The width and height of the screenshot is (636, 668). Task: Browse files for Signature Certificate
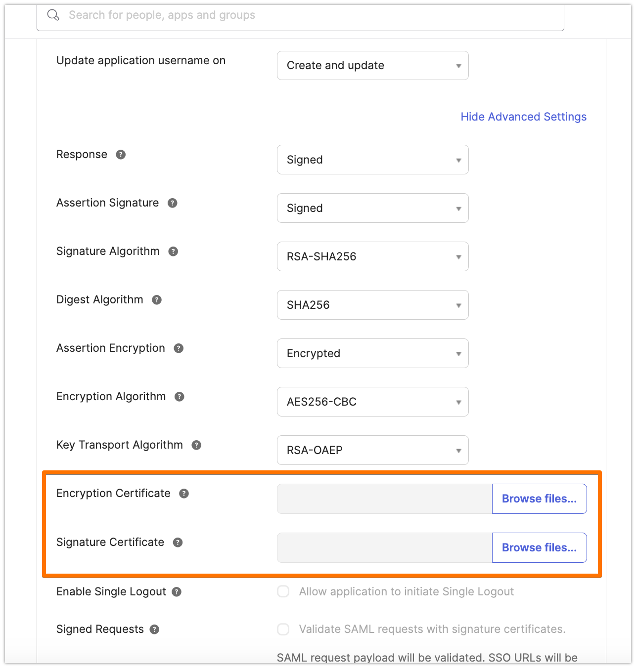539,547
